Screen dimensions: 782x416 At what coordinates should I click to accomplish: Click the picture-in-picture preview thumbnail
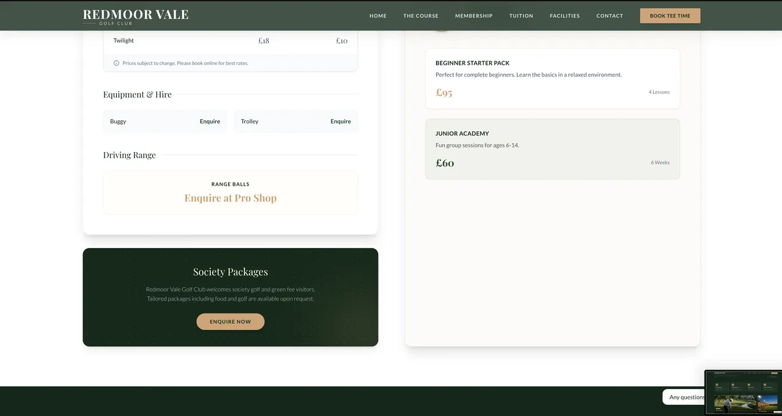click(x=743, y=393)
